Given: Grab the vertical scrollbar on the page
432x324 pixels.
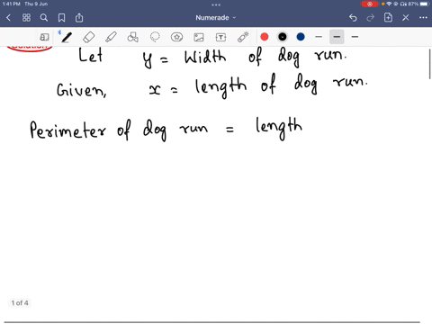Looking at the screenshot, I should [430, 64].
